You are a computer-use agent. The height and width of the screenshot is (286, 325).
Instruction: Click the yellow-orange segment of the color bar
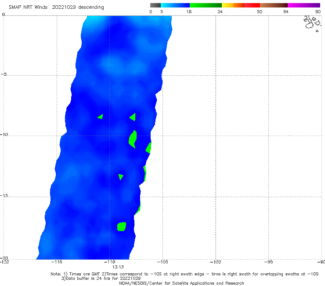click(233, 5)
